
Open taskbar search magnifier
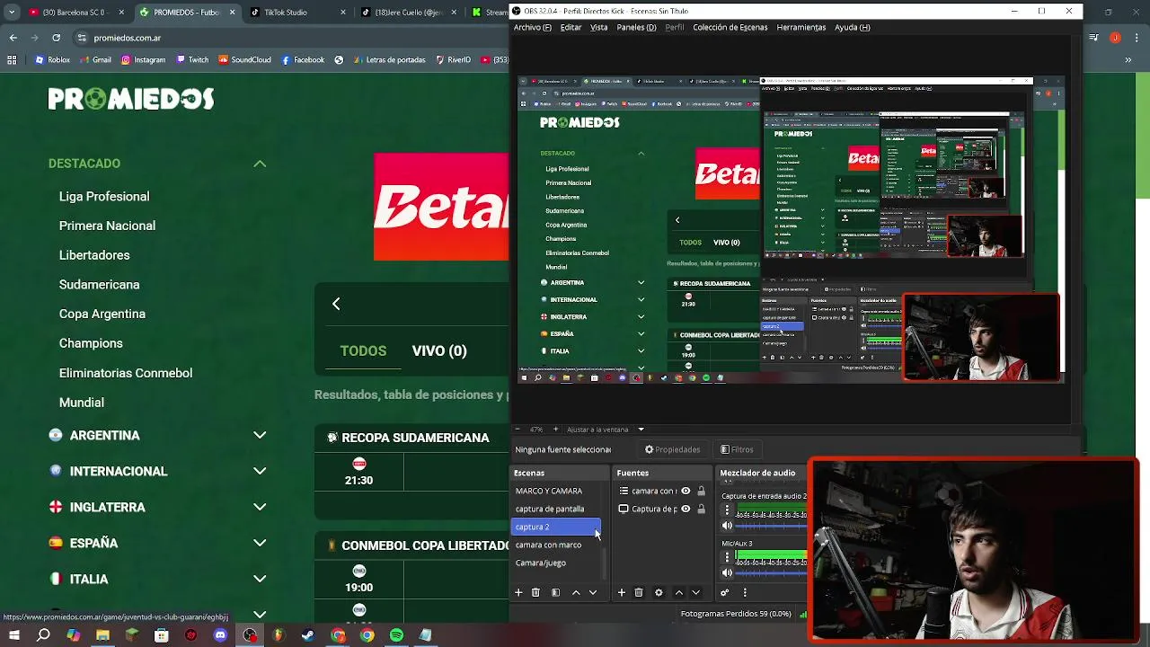43,635
